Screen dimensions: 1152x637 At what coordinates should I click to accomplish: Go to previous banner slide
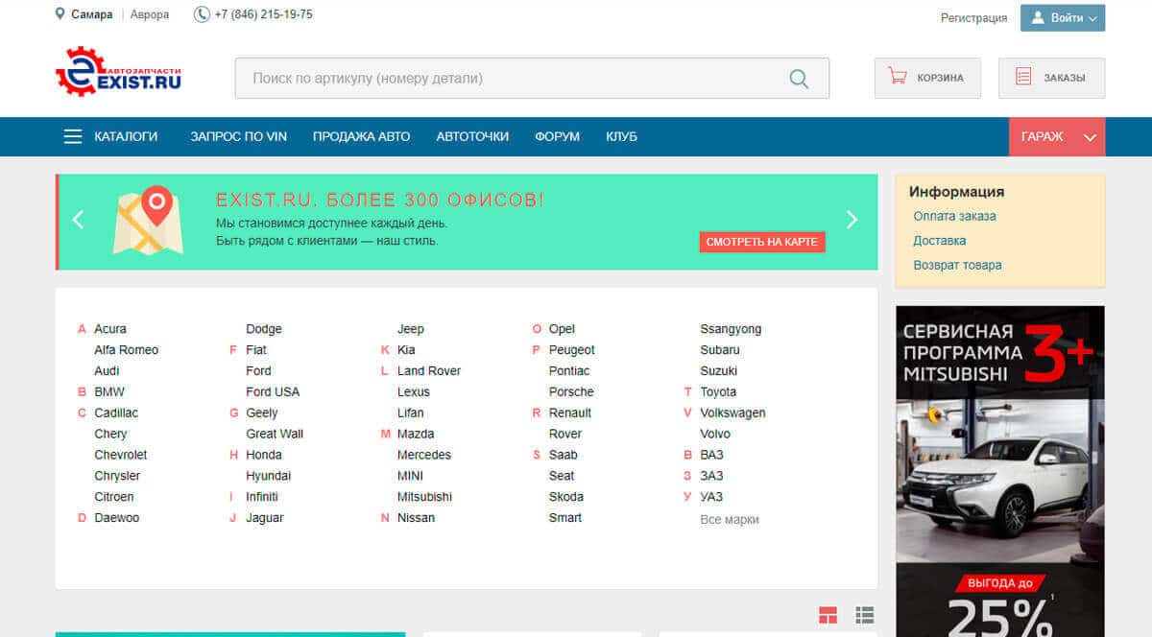point(78,221)
